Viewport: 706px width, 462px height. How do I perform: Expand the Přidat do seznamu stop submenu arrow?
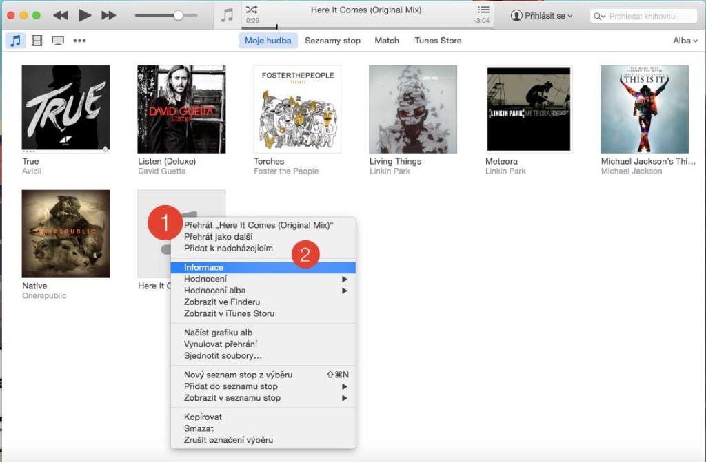coord(345,386)
